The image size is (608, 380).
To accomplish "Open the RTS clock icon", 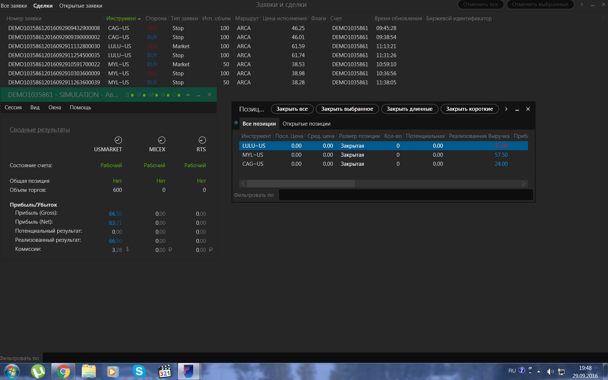I will click(x=202, y=140).
